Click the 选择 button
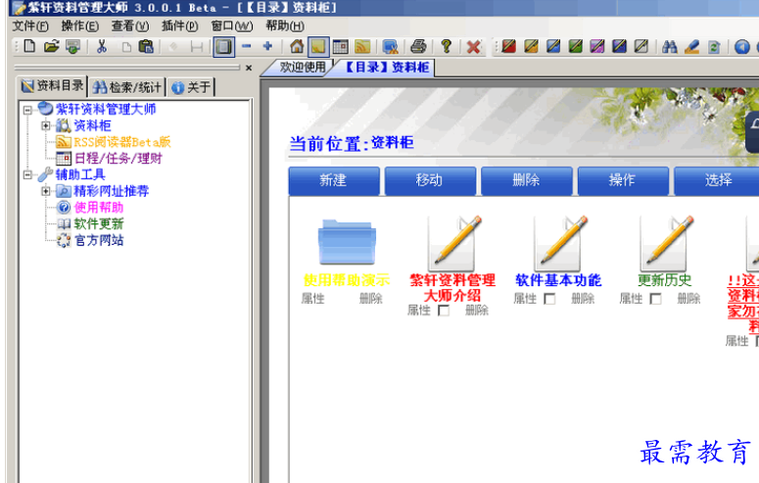 [718, 180]
